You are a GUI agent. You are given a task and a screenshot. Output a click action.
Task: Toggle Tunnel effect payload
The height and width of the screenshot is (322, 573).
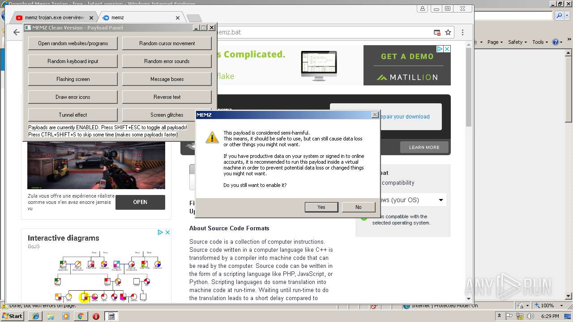73,115
